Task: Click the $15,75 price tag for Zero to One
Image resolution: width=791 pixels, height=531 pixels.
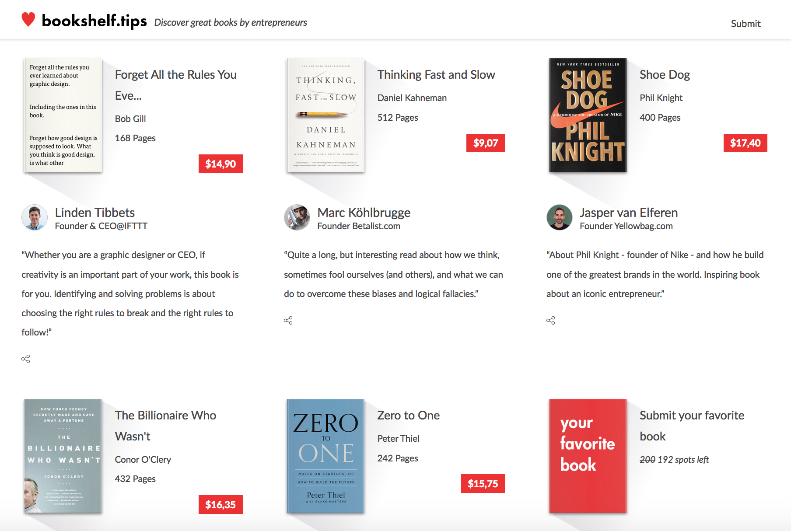Action: click(483, 484)
